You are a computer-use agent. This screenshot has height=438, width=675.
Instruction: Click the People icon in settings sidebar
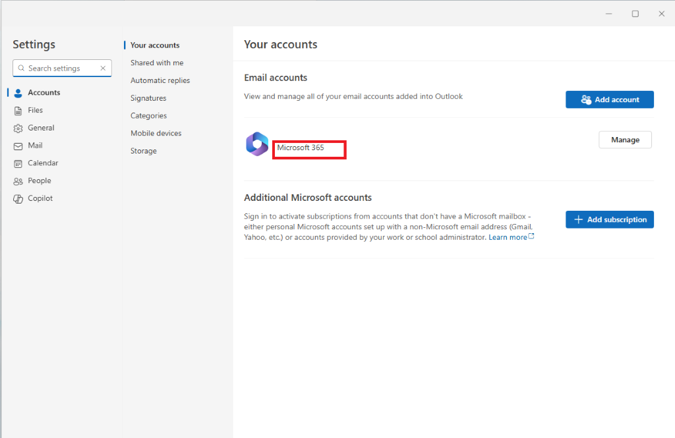[18, 181]
